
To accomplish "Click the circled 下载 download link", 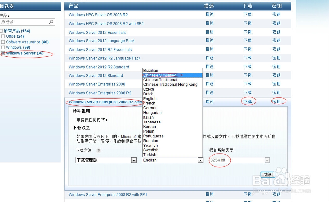I will tap(247, 101).
